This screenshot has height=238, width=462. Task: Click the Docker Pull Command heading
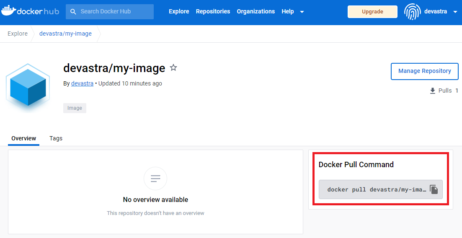pos(356,165)
